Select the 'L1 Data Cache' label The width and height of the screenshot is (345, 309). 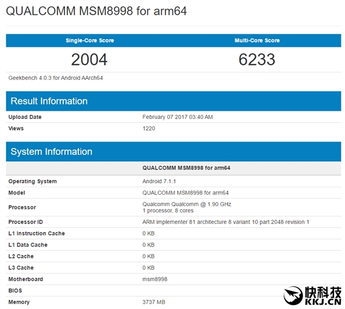(28, 245)
